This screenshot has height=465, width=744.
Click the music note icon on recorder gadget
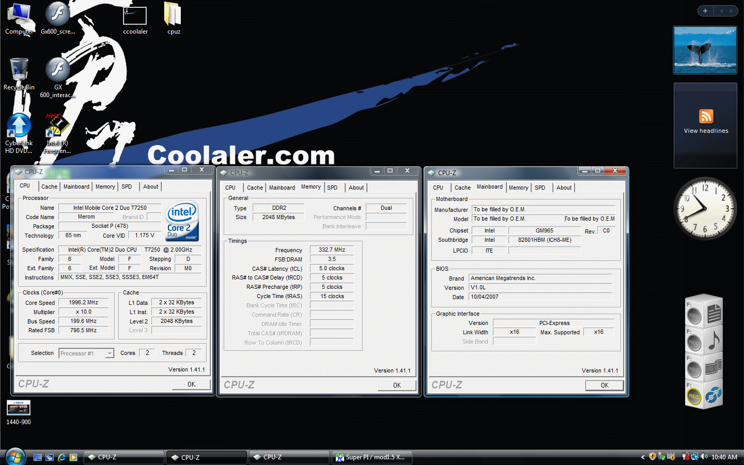tap(714, 341)
